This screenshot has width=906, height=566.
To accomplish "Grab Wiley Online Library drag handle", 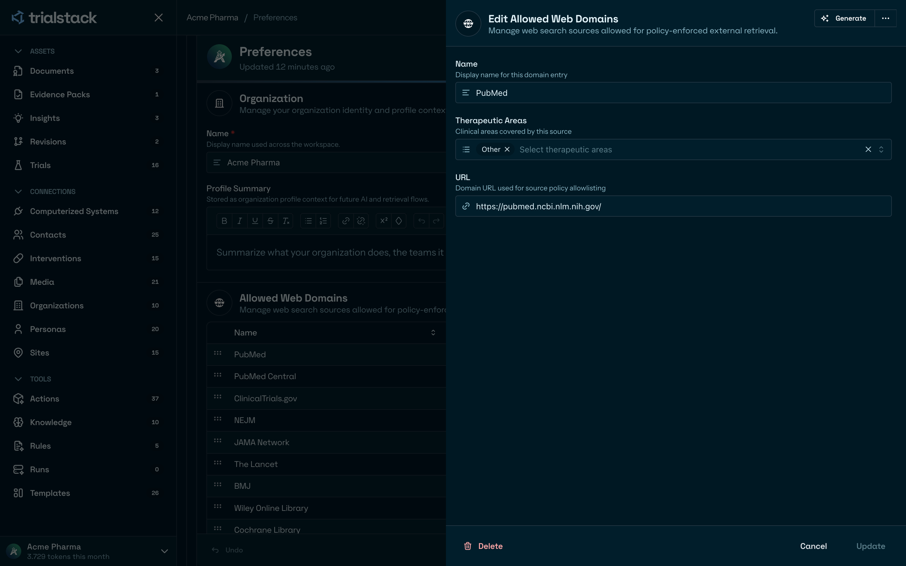I will [x=218, y=506].
